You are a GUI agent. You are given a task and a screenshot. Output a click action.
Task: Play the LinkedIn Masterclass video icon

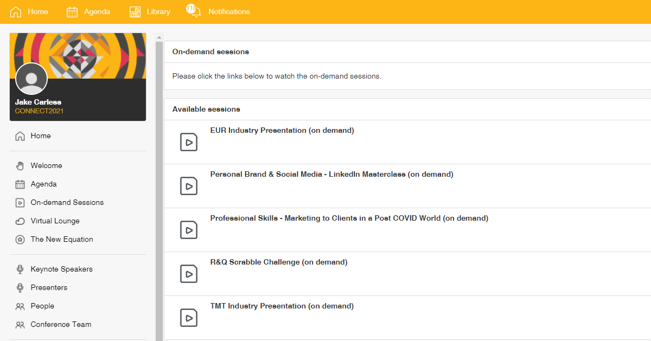pos(188,186)
